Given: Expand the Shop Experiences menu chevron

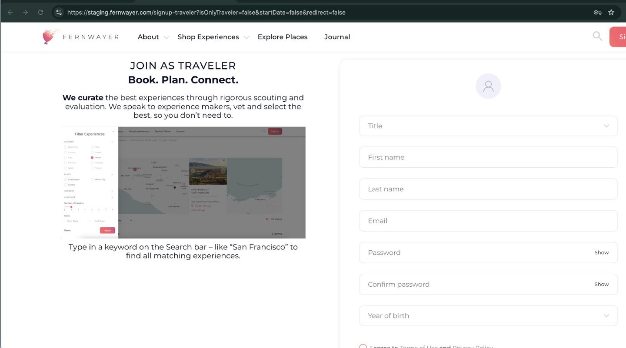Looking at the screenshot, I should tap(246, 37).
